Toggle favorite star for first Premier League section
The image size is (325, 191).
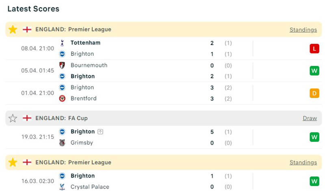(13, 30)
